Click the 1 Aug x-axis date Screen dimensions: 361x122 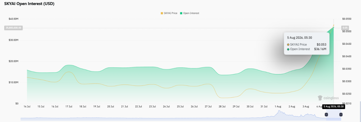pos(278,106)
